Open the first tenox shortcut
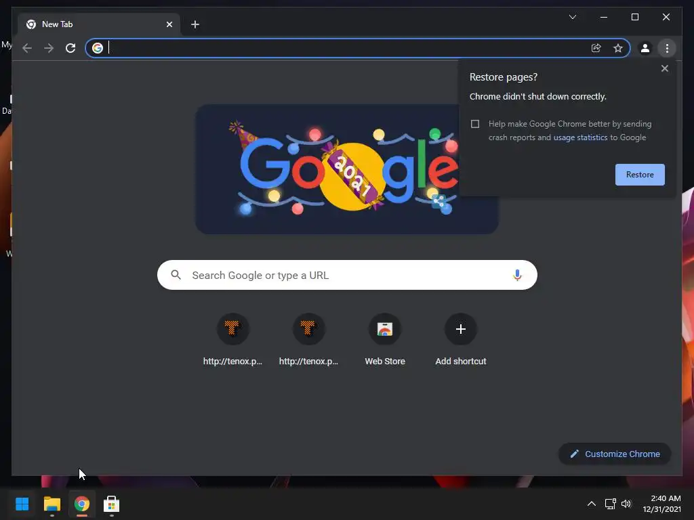The height and width of the screenshot is (520, 694). click(x=233, y=340)
